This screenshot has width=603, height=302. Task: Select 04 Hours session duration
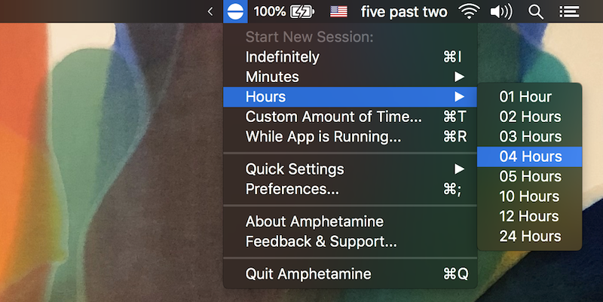coord(530,157)
